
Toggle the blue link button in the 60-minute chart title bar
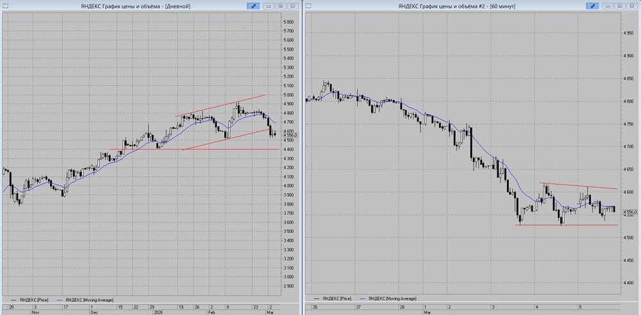tap(592, 6)
